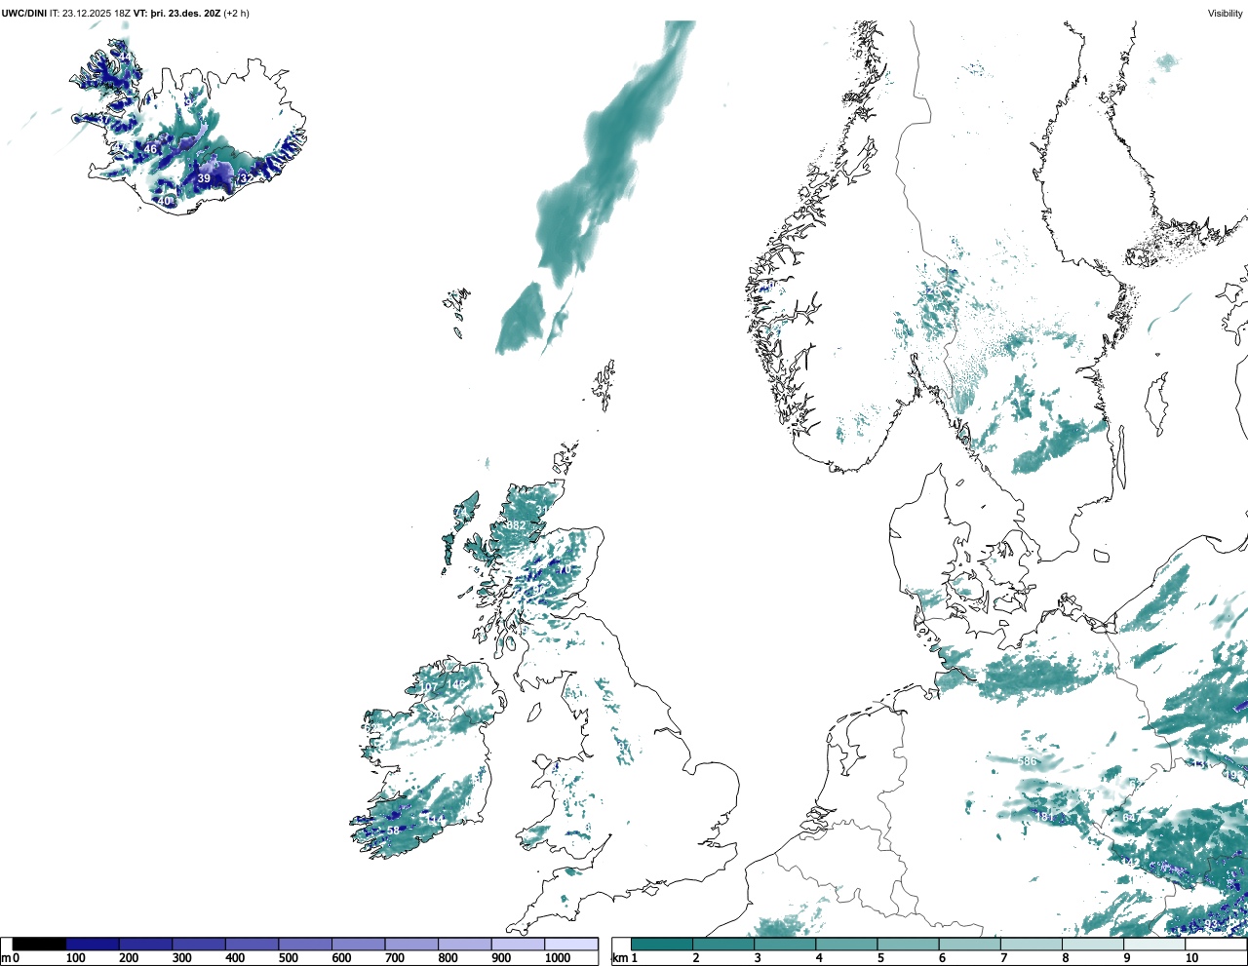1248x966 pixels.
Task: Click the '70' value in eastern Scotland
Action: coord(564,570)
